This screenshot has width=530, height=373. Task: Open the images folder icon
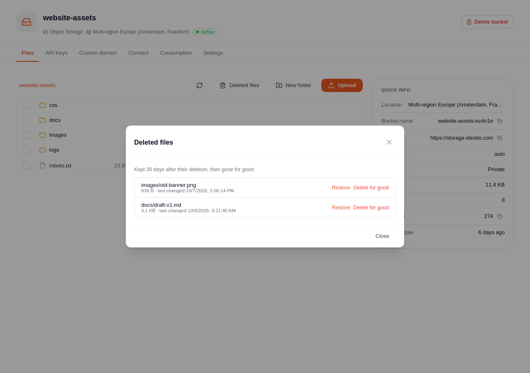(x=43, y=135)
